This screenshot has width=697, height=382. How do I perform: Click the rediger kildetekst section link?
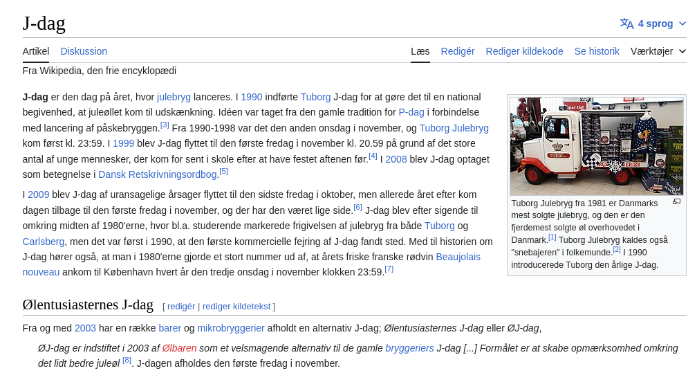[236, 307]
